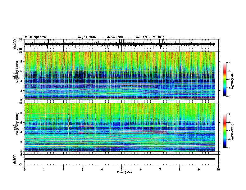The height and width of the screenshot is (190, 246).
Task: Click the '2' tick on the time axis
Action: 63,170
